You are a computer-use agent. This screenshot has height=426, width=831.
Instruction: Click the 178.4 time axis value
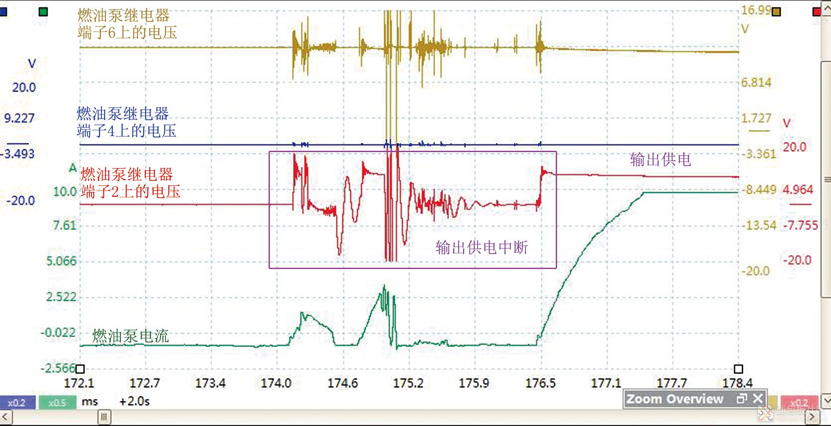coord(737,383)
